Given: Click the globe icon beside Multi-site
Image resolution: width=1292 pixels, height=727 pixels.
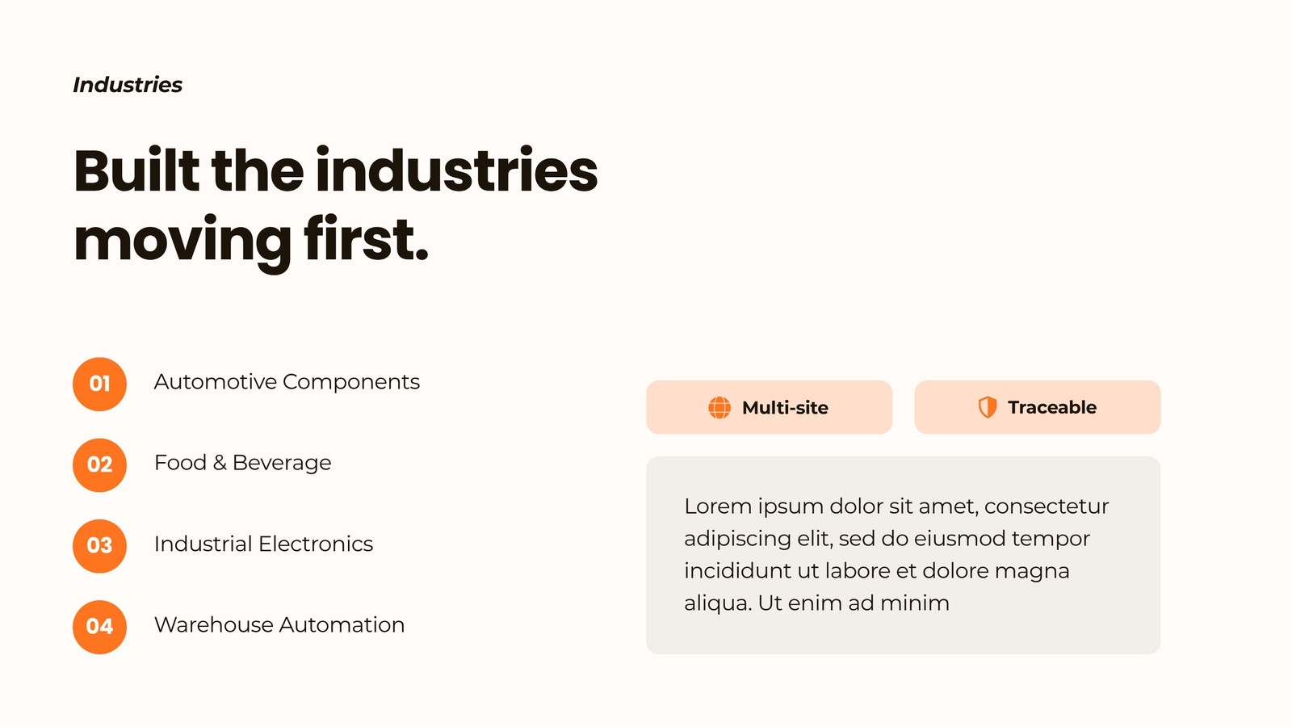Looking at the screenshot, I should (x=719, y=408).
